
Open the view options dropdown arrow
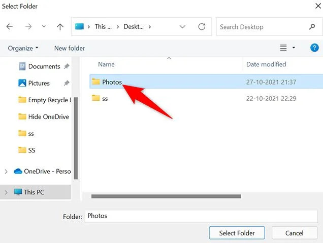tap(294, 48)
